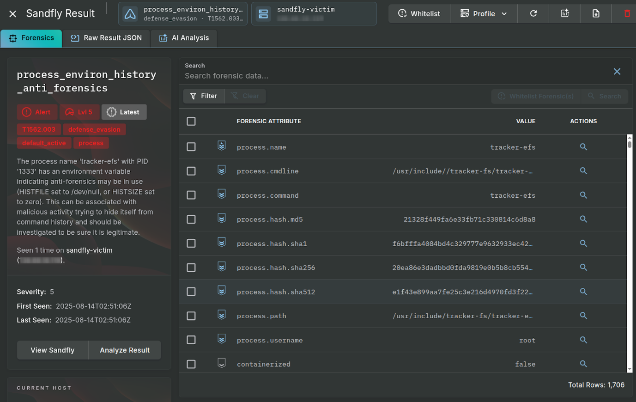
Task: Click the Whitelist Forensic(s) button
Action: point(536,96)
